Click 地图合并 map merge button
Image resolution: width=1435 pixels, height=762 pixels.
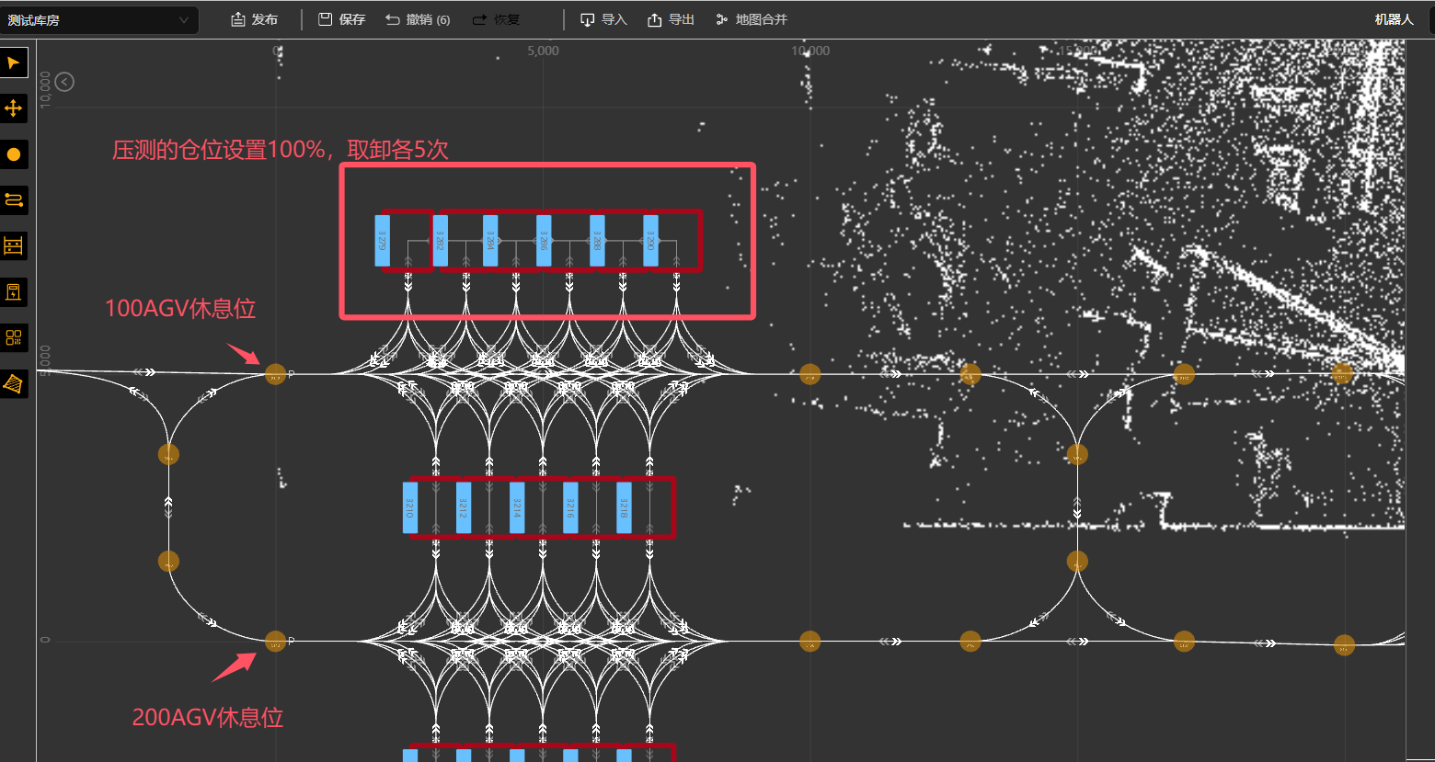[x=752, y=19]
